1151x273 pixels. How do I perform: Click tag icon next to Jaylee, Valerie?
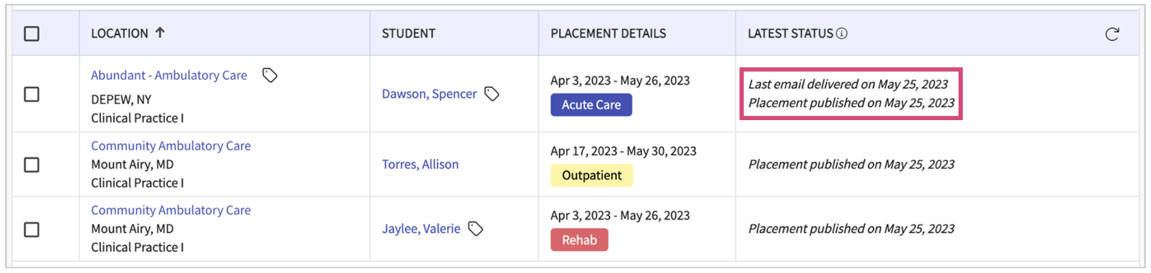pyautogui.click(x=475, y=229)
